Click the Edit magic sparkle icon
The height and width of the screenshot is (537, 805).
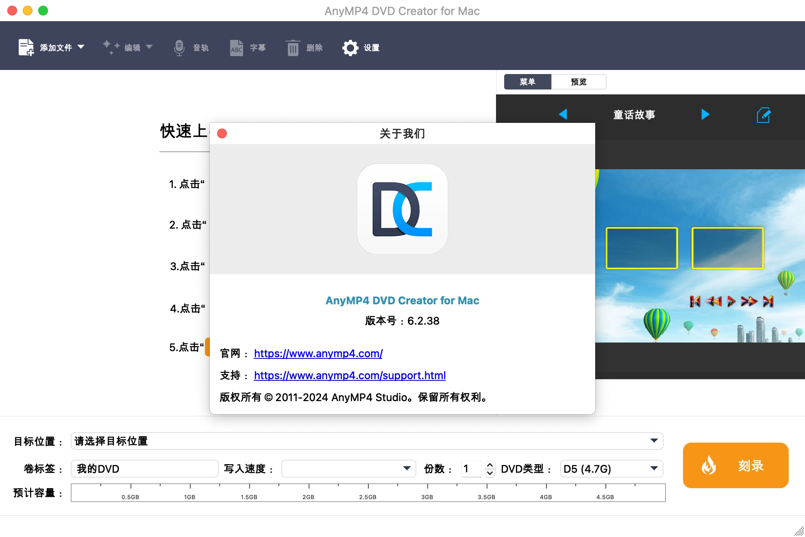coord(111,47)
